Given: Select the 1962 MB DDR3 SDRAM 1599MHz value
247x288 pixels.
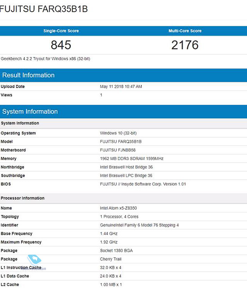Looking at the screenshot, I should pyautogui.click(x=132, y=158).
